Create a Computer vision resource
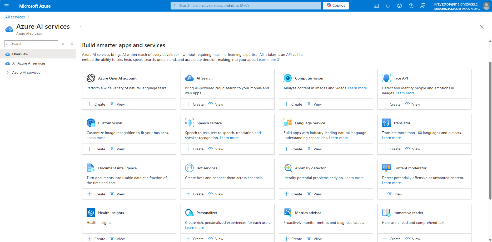Viewport: 492px width, 242px height. tap(293, 104)
